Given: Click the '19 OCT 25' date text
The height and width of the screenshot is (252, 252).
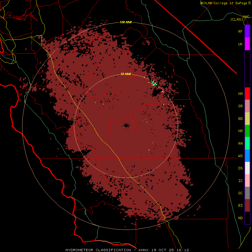Looking at the screenshot, I should coord(162,250).
